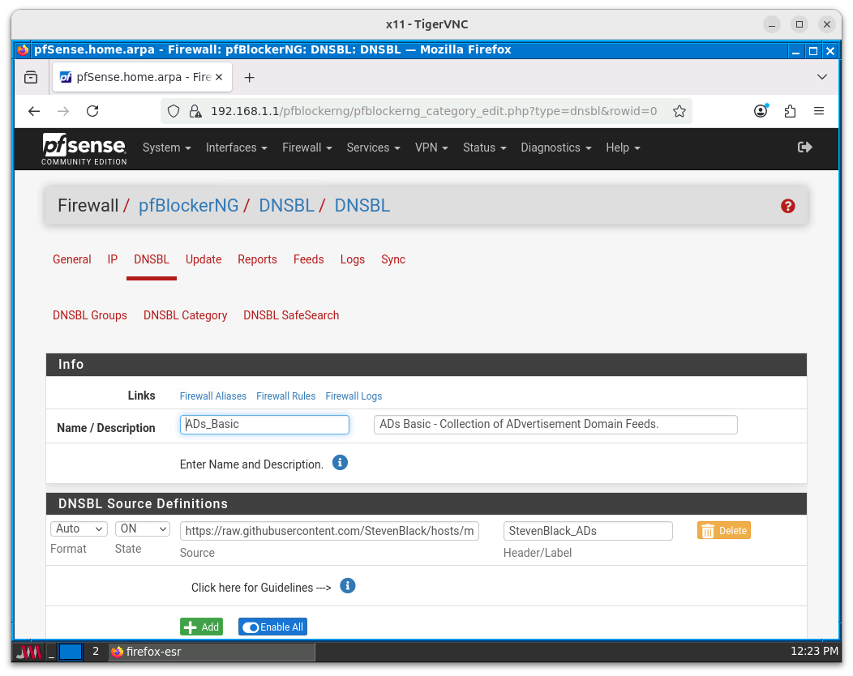Open the Firewall Logs link
This screenshot has width=853, height=676.
click(x=354, y=396)
